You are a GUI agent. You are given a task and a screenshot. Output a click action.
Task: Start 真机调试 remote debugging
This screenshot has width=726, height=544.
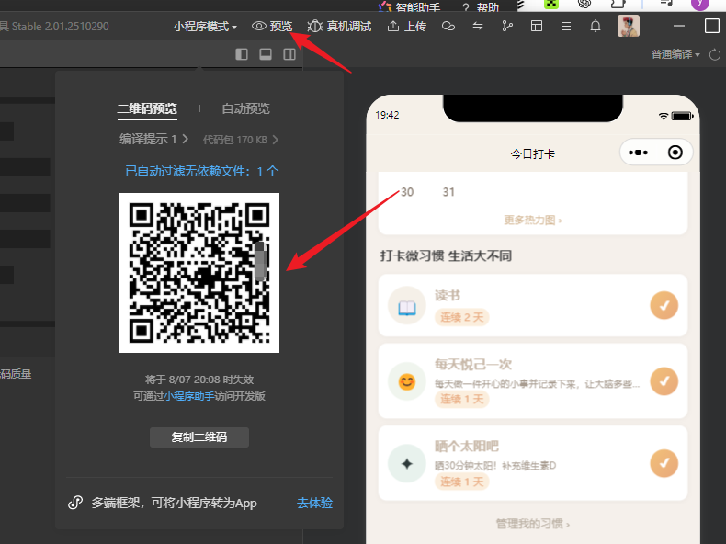click(339, 27)
